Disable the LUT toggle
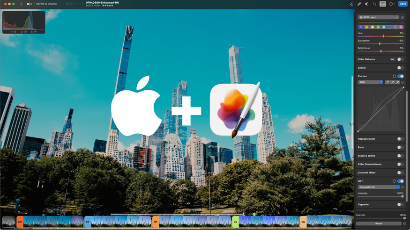410x230 pixels. coord(400,181)
